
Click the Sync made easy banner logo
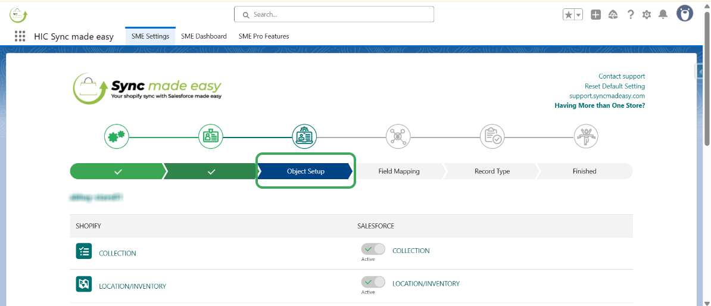pos(147,89)
